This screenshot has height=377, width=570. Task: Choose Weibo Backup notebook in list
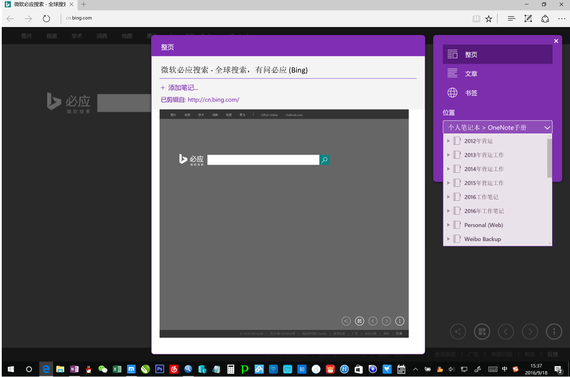(482, 239)
